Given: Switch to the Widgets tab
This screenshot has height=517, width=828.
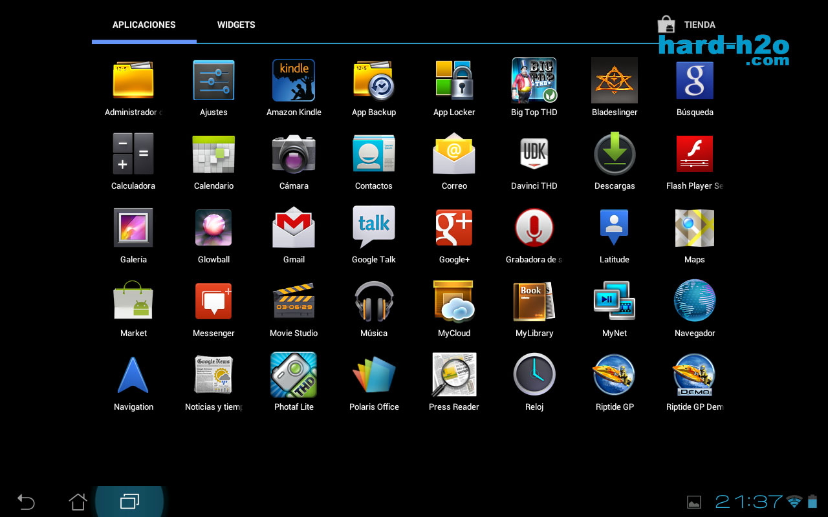Looking at the screenshot, I should click(x=236, y=25).
